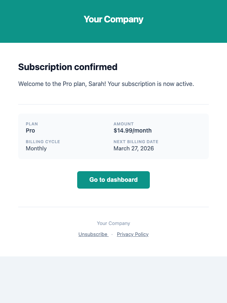227x303 pixels.
Task: Select the footer 'Your Company' text
Action: (x=113, y=223)
